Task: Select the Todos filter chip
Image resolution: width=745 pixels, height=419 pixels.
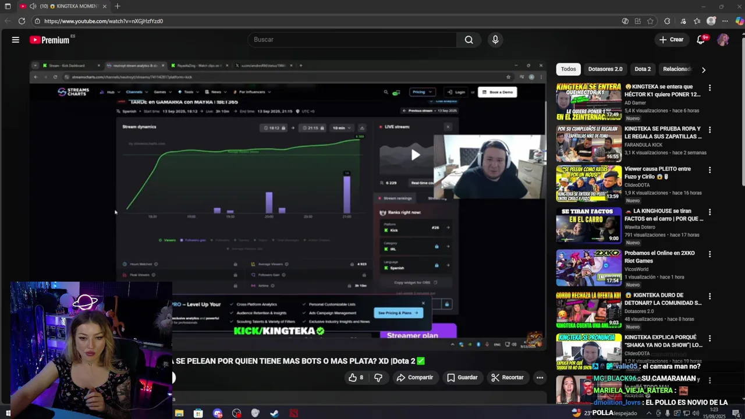Action: pos(568,69)
